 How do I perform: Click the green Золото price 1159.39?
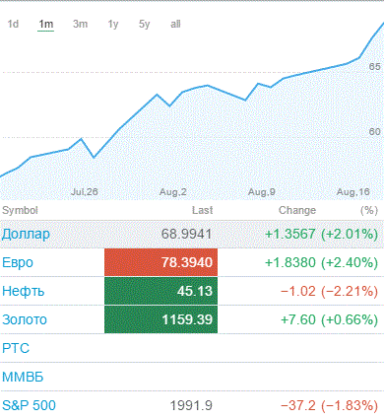(160, 319)
